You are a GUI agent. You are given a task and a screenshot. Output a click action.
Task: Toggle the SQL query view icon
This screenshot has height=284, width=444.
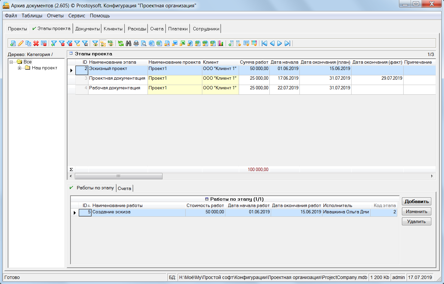tap(110, 43)
